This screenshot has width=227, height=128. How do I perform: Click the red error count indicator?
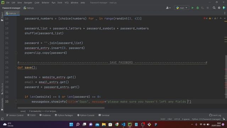(205, 18)
